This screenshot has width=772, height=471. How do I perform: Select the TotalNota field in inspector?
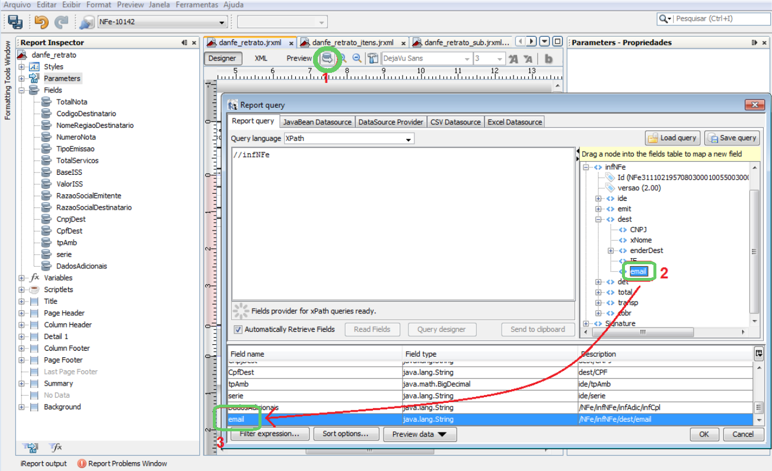tap(72, 102)
